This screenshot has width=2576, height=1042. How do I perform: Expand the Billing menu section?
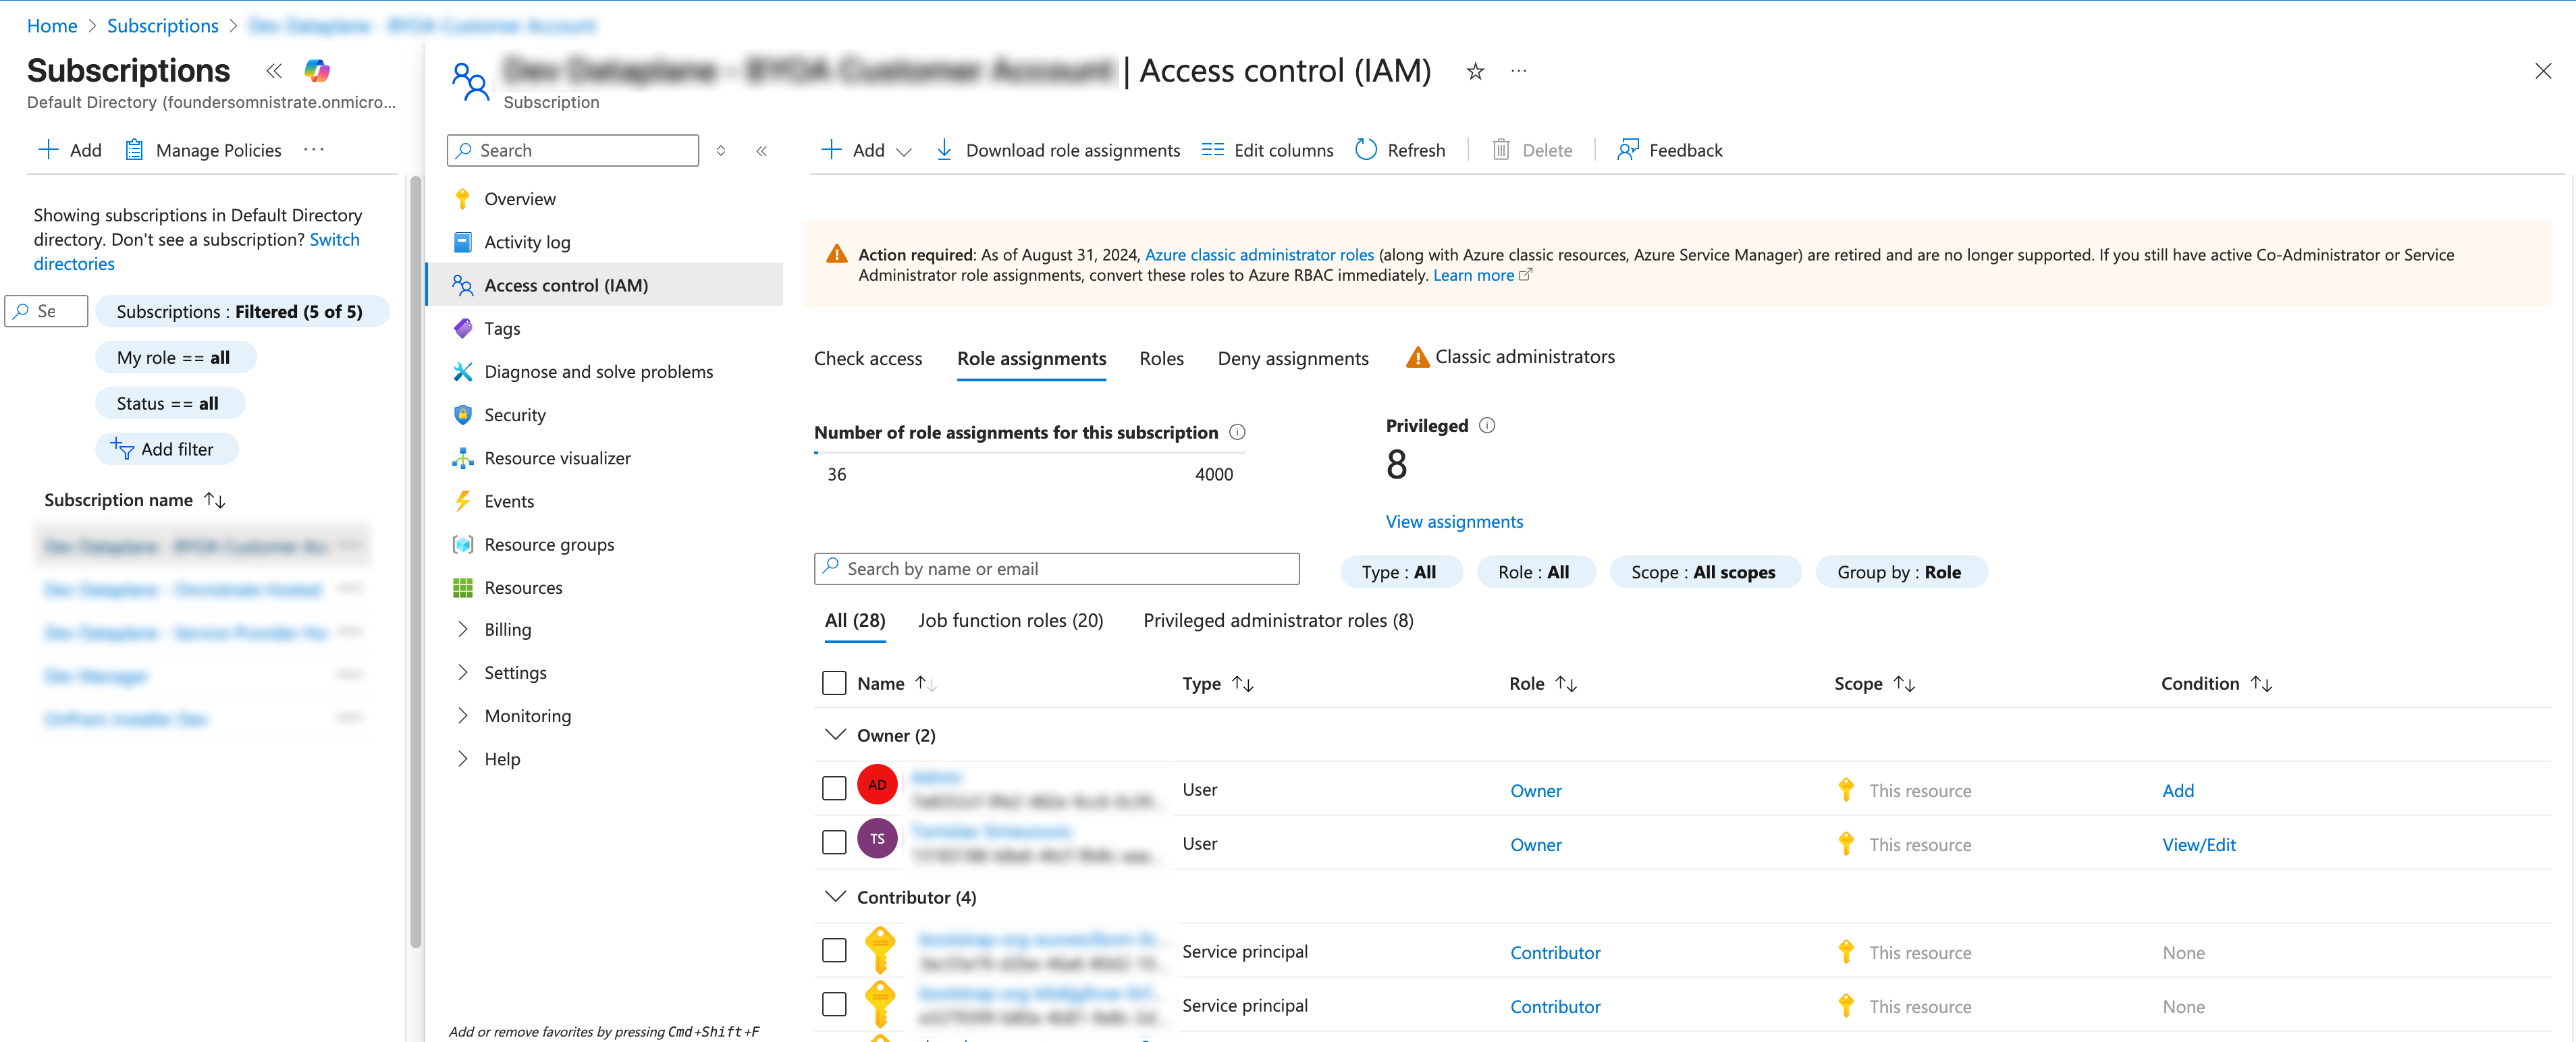click(x=463, y=630)
